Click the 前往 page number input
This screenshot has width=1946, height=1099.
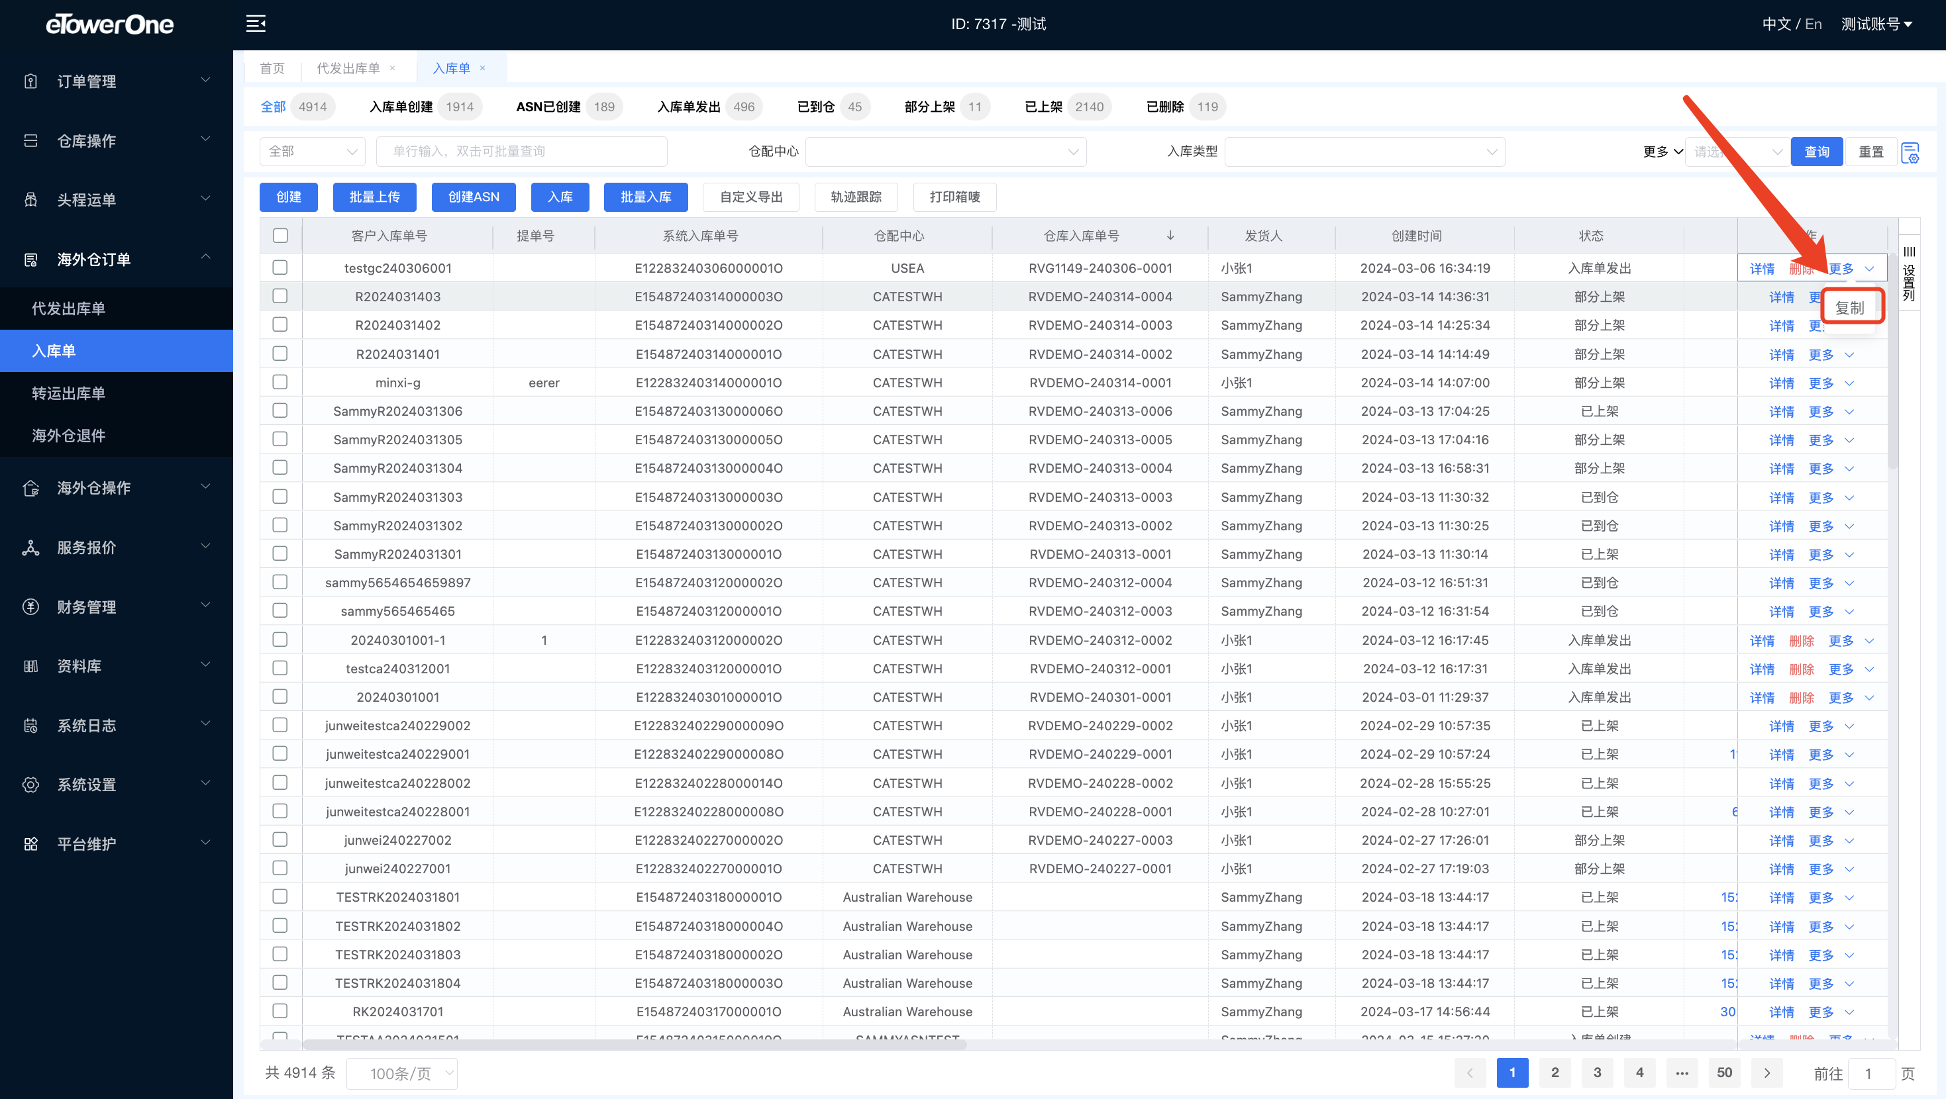(1872, 1073)
